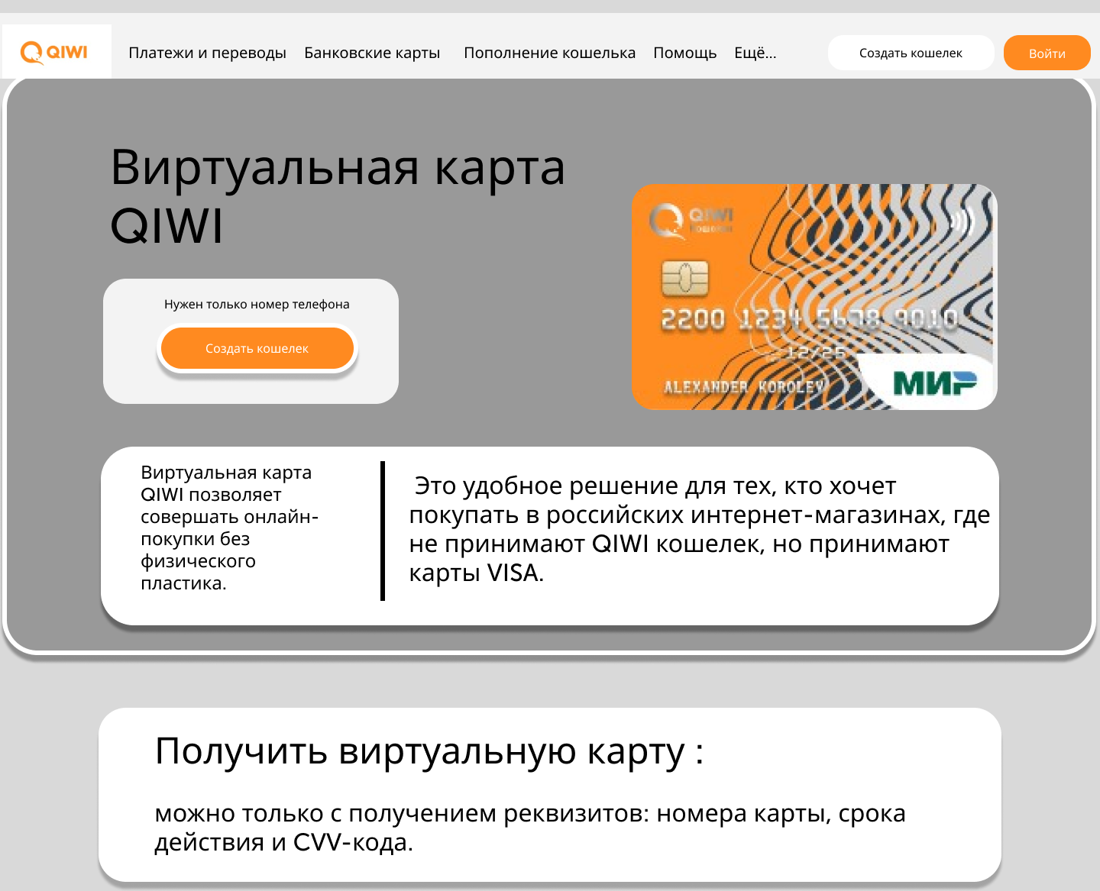Click the cardholder name ALEXANDER KOROLEV
Viewport: 1100px width, 891px height.
click(x=744, y=387)
